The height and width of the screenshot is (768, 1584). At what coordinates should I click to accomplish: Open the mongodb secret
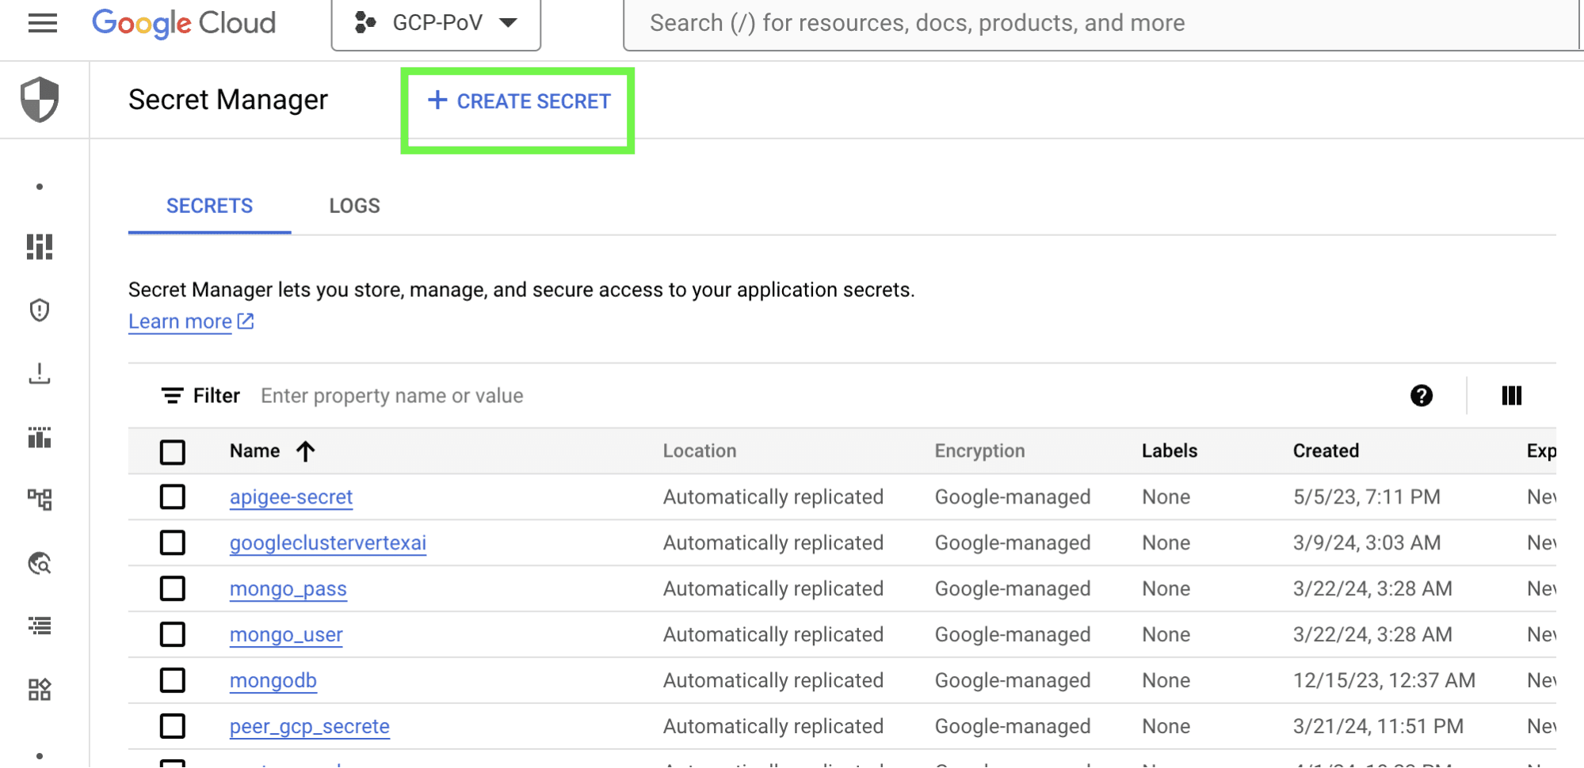(273, 681)
